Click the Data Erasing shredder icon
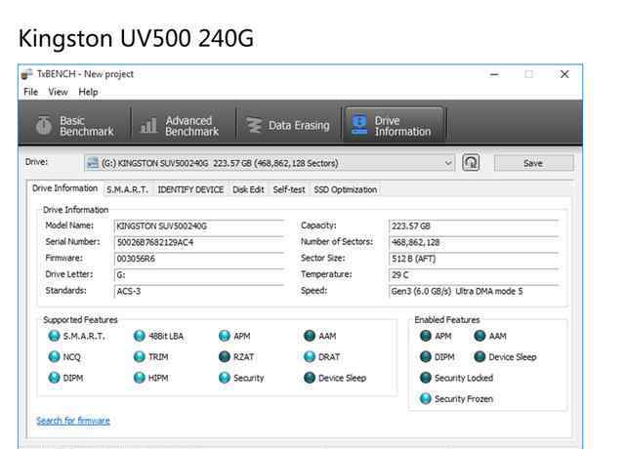This screenshot has height=449, width=625. [254, 126]
